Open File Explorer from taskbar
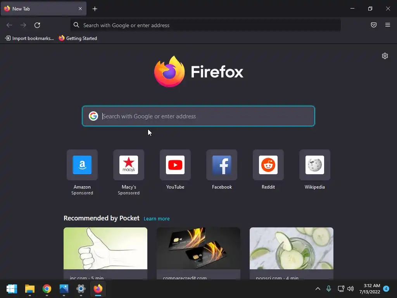This screenshot has width=397, height=298. (x=29, y=289)
